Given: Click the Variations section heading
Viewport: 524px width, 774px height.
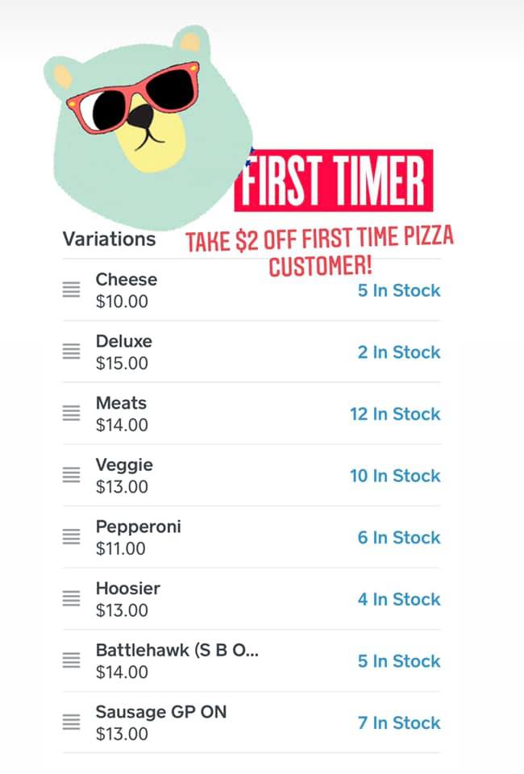Looking at the screenshot, I should (x=109, y=239).
